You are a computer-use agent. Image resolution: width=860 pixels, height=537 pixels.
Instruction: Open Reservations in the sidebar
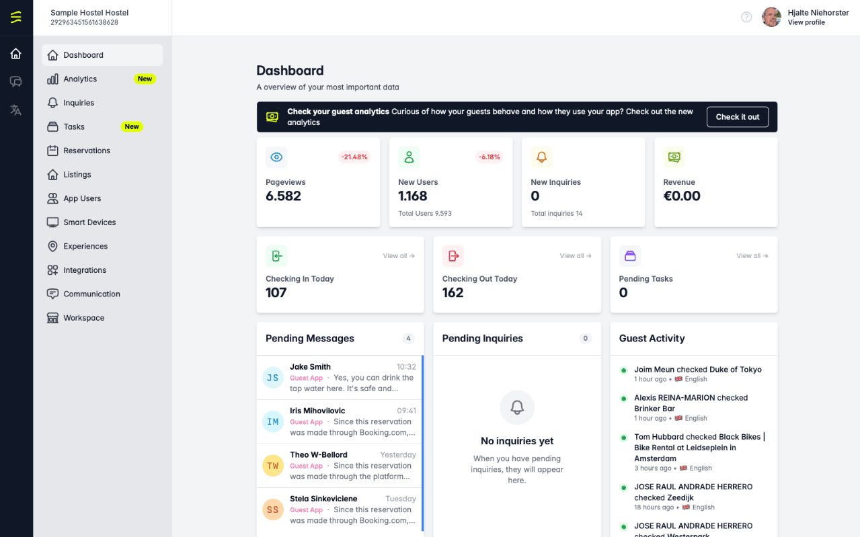(x=102, y=151)
